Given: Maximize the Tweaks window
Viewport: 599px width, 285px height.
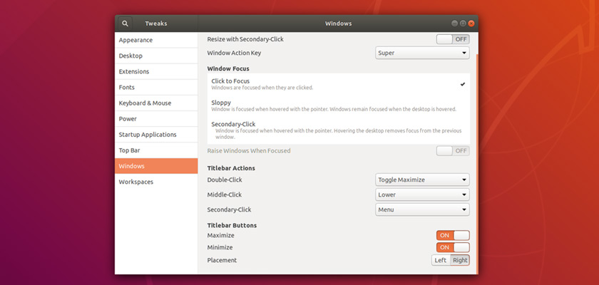Looking at the screenshot, I should pyautogui.click(x=463, y=24).
